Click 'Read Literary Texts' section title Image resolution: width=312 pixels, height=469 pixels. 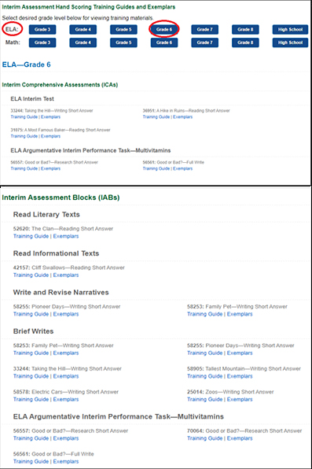[46, 215]
